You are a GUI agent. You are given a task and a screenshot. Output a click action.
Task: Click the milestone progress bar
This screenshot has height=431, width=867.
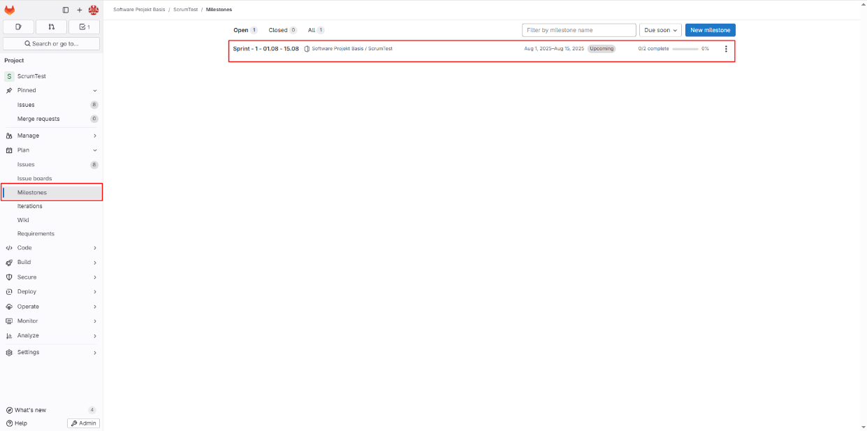pos(685,49)
